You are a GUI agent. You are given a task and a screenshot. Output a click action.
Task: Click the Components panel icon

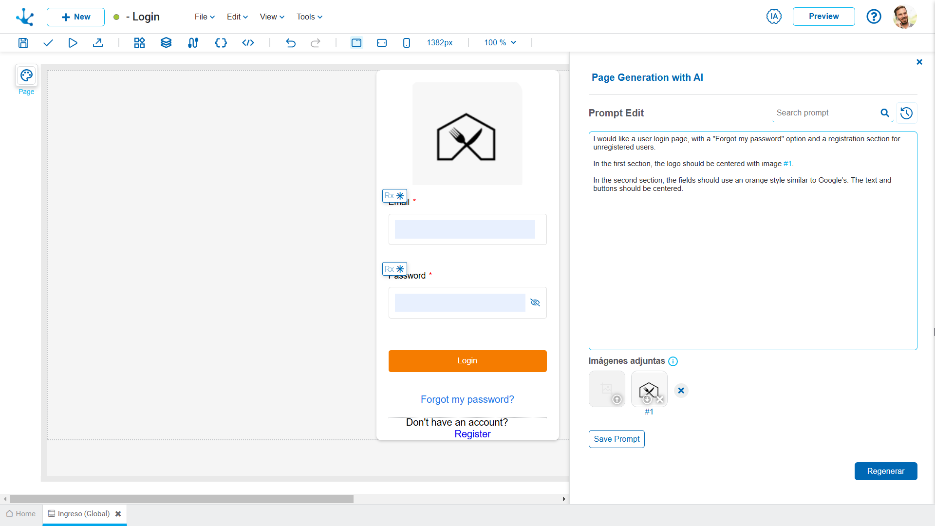click(x=139, y=42)
